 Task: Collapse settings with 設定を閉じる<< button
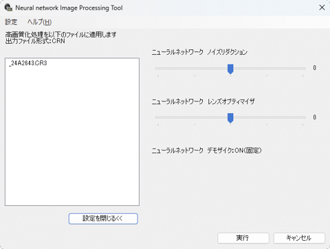coord(103,219)
